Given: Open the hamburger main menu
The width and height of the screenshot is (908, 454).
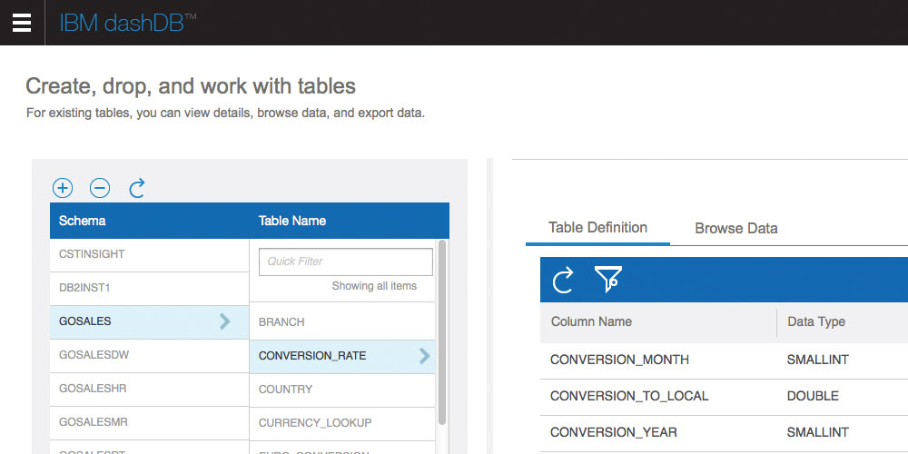Looking at the screenshot, I should tap(22, 23).
